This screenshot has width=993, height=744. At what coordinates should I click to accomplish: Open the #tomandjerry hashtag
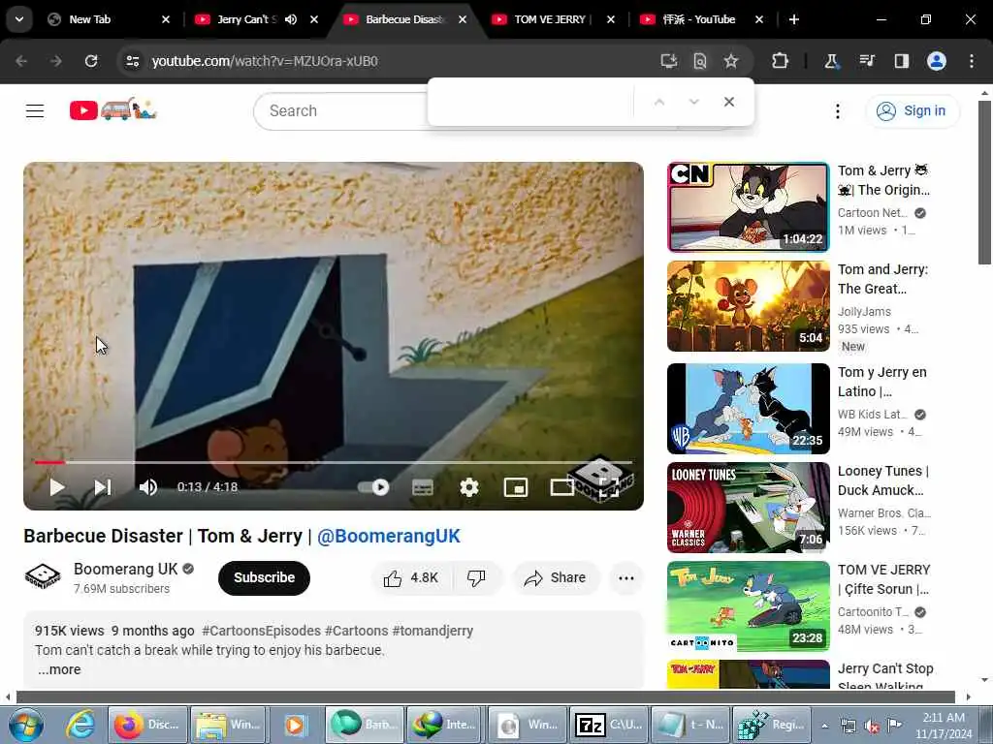click(432, 631)
